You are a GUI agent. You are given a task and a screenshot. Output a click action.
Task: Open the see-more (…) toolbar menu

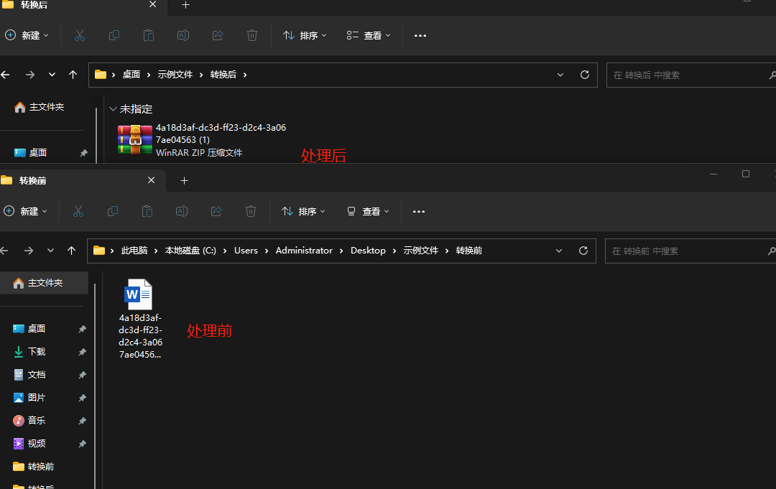(x=419, y=211)
